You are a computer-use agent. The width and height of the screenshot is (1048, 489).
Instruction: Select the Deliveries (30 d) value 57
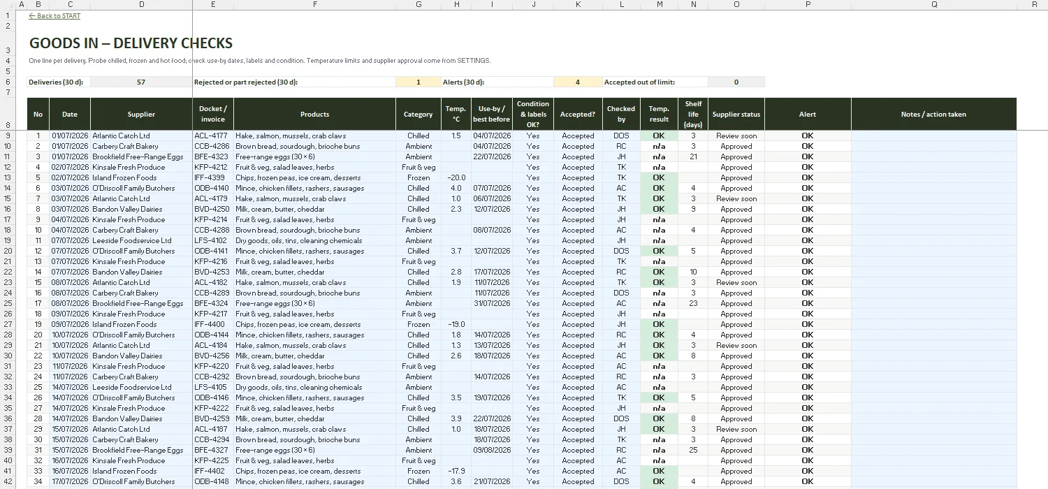(141, 82)
